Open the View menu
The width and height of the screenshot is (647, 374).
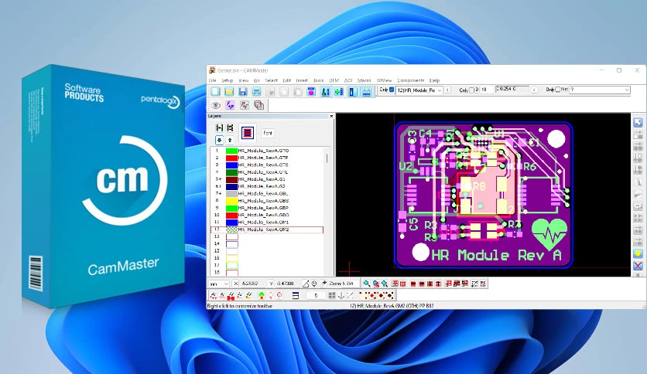coord(244,80)
